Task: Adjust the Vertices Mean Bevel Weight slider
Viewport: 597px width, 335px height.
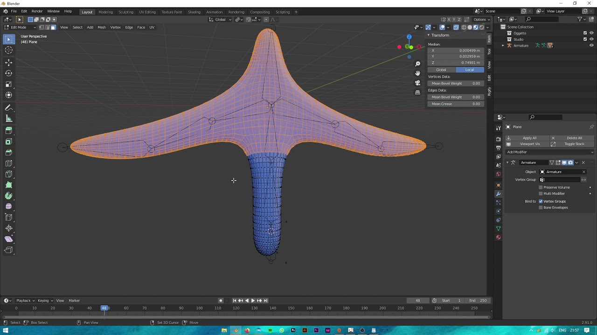Action: (456, 84)
